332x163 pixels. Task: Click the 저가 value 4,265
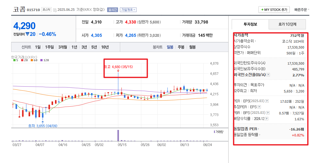(x=130, y=36)
